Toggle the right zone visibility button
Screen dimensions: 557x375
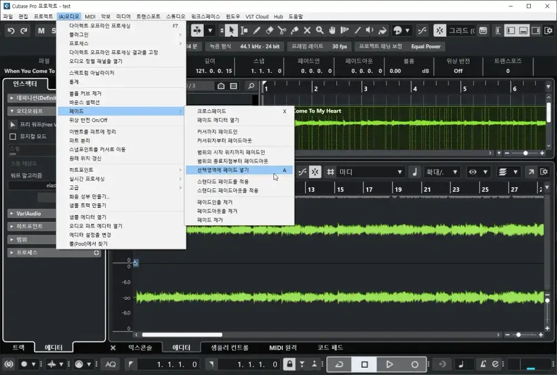536,31
